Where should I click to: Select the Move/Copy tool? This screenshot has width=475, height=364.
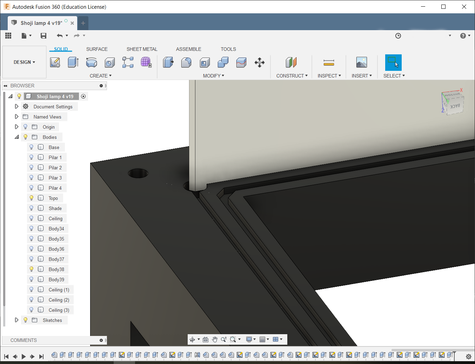(x=260, y=62)
